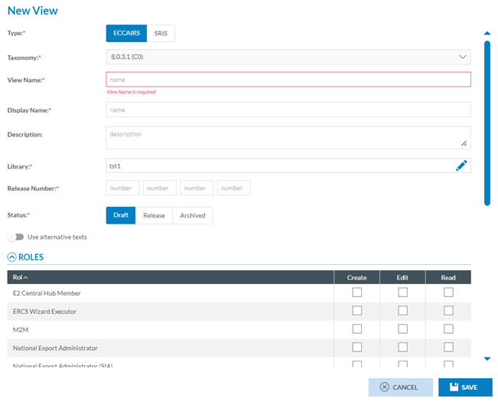Tick Read checkbox for M2M role
Viewport: 498px width, 402px height.
click(448, 328)
